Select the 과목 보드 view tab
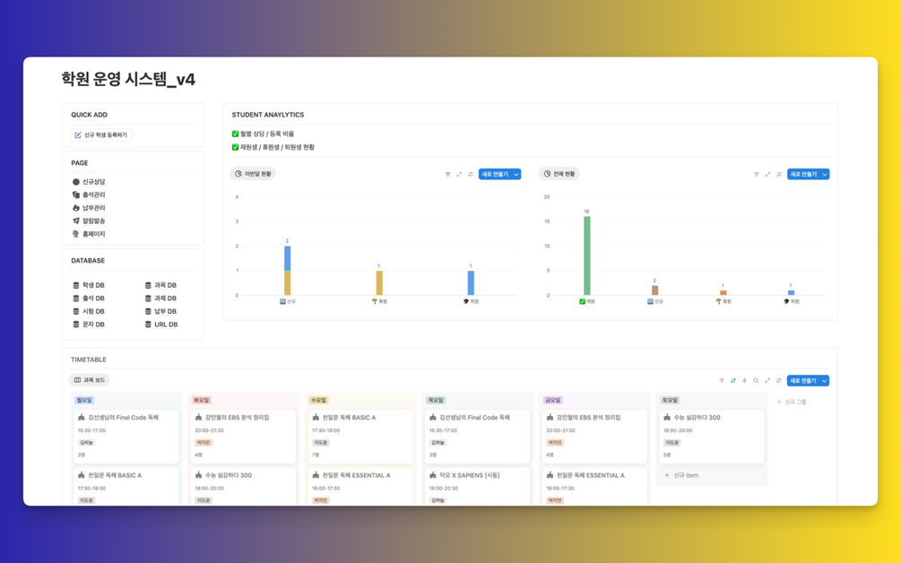This screenshot has width=901, height=563. [x=89, y=380]
